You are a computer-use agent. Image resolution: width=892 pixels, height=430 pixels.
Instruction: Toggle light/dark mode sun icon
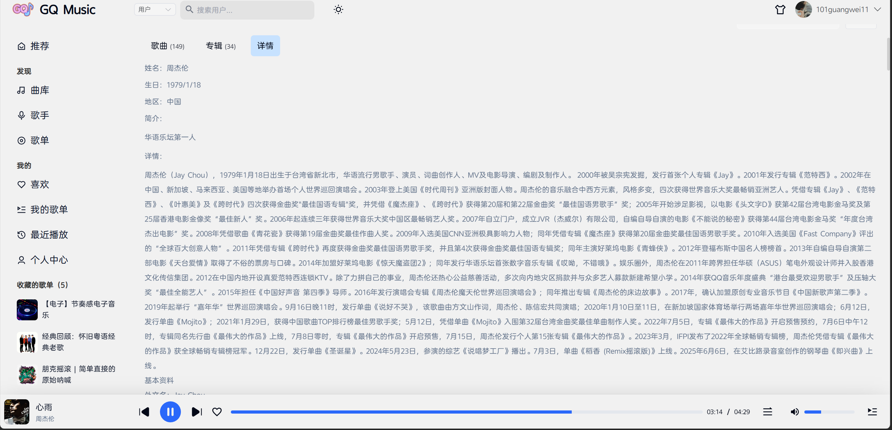pyautogui.click(x=338, y=9)
